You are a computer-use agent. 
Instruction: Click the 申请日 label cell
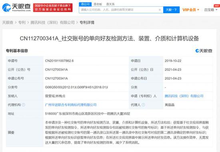point(146,61)
